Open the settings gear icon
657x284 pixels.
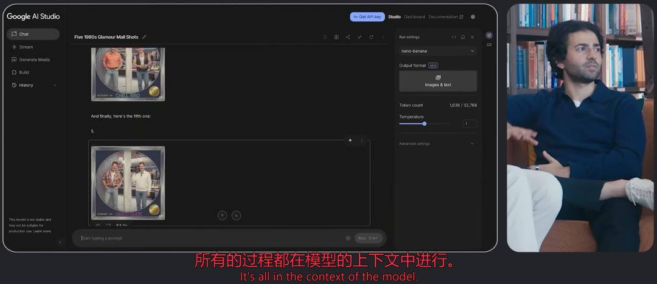point(473,17)
